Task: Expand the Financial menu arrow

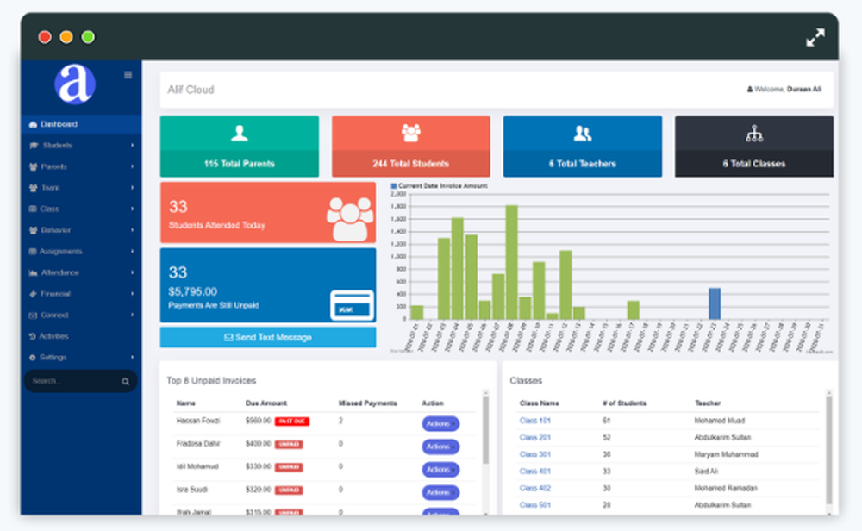Action: coord(133,294)
